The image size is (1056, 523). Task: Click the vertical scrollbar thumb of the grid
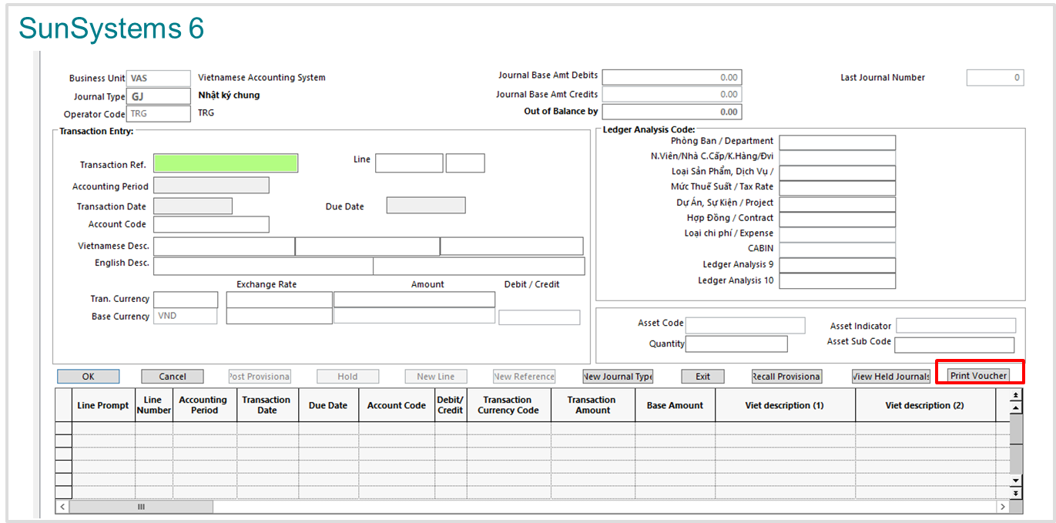click(x=1016, y=430)
